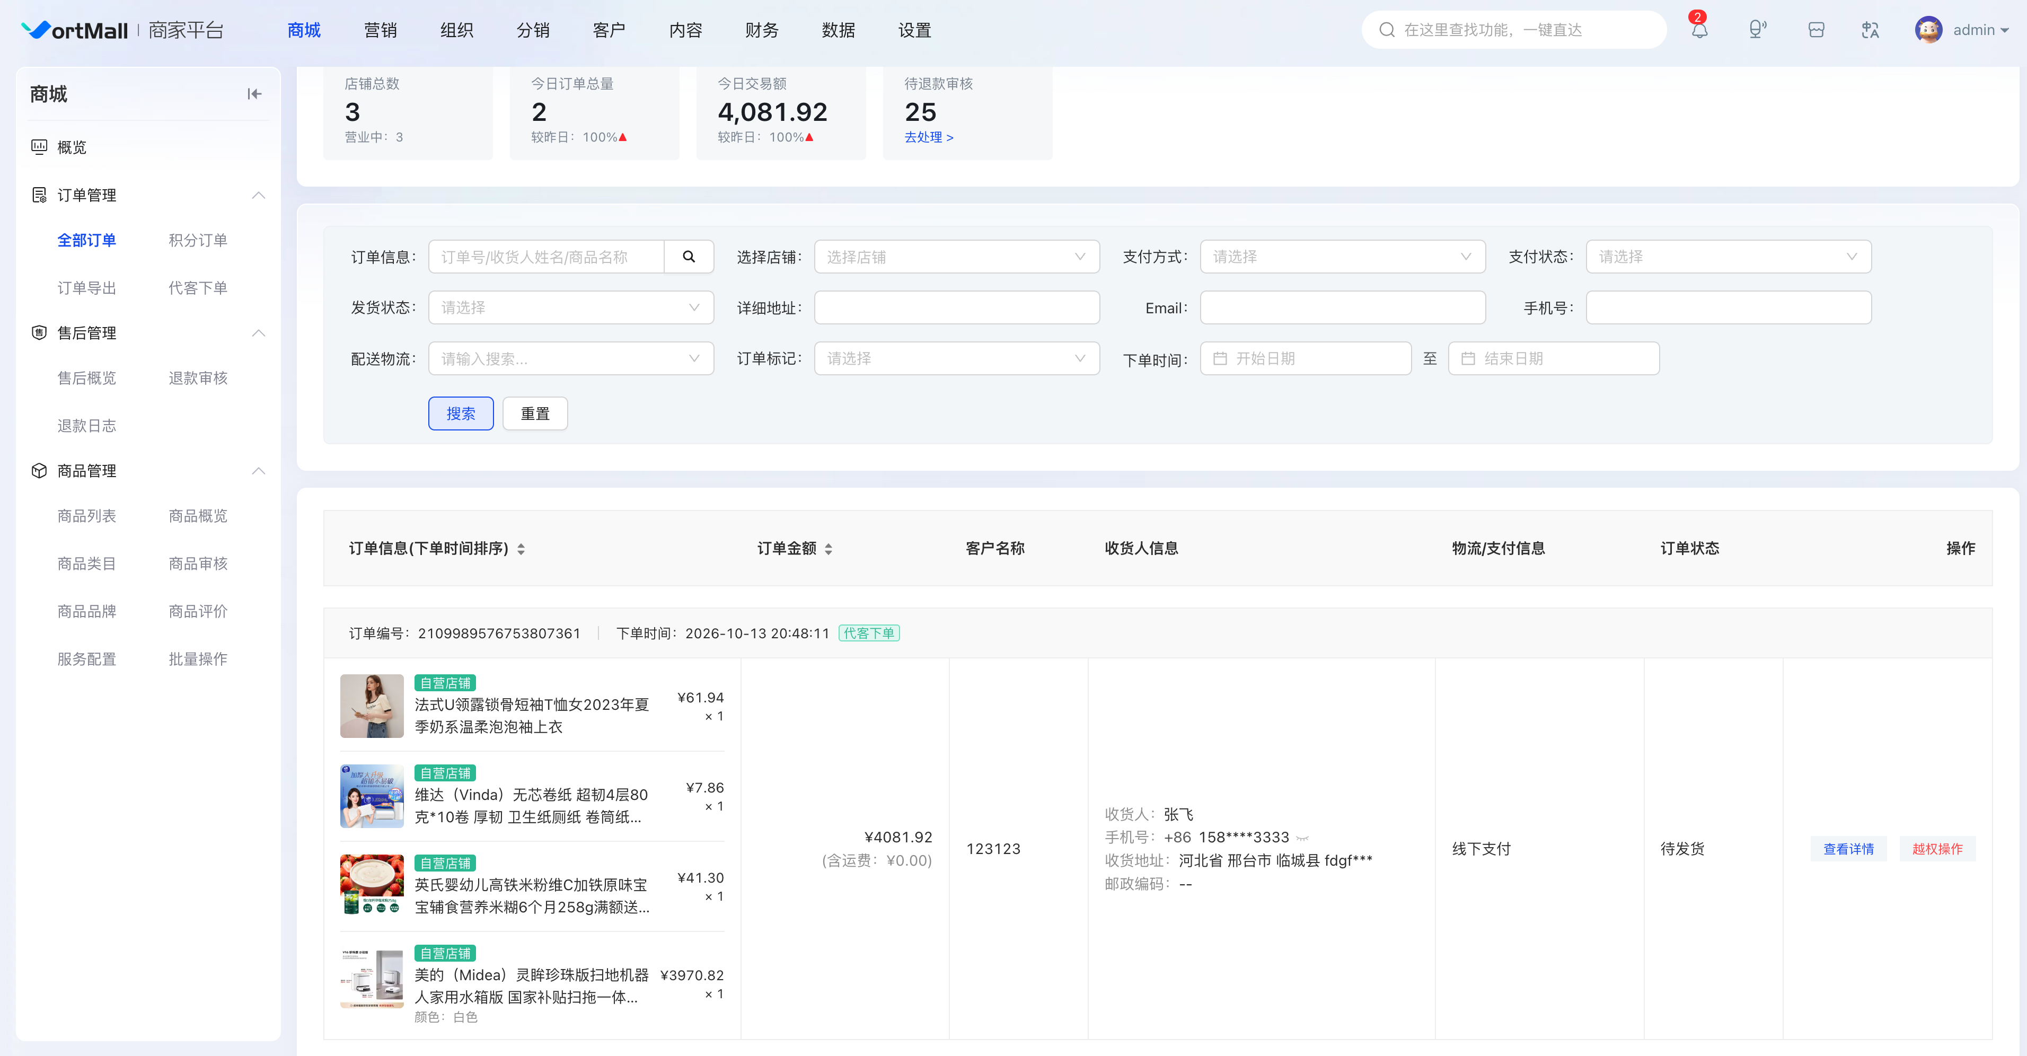Image resolution: width=2027 pixels, height=1056 pixels.
Task: Click the Vinda tissue product thumbnail
Action: 372,796
